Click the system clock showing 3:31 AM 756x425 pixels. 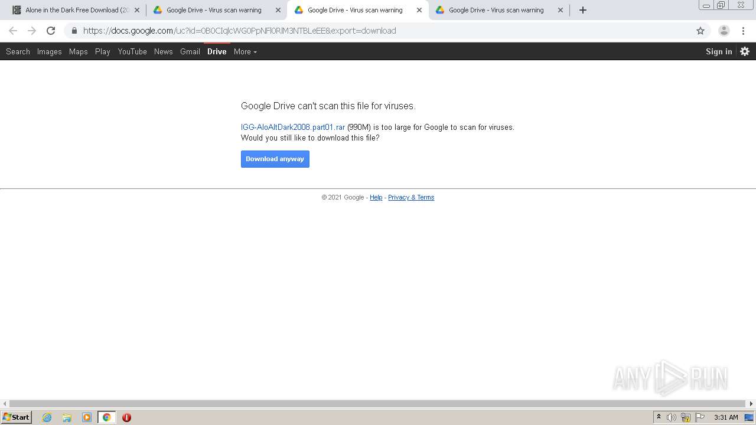click(726, 417)
